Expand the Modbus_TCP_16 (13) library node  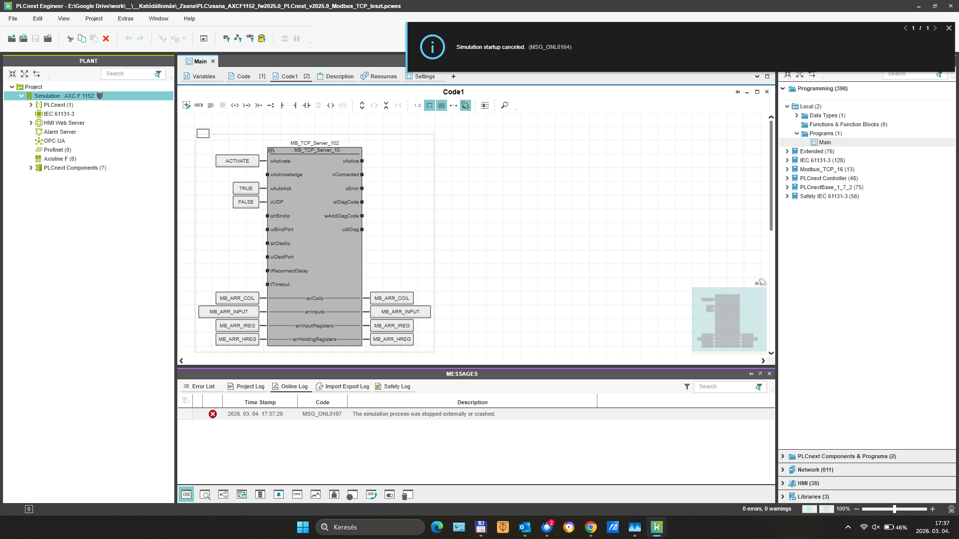point(788,169)
